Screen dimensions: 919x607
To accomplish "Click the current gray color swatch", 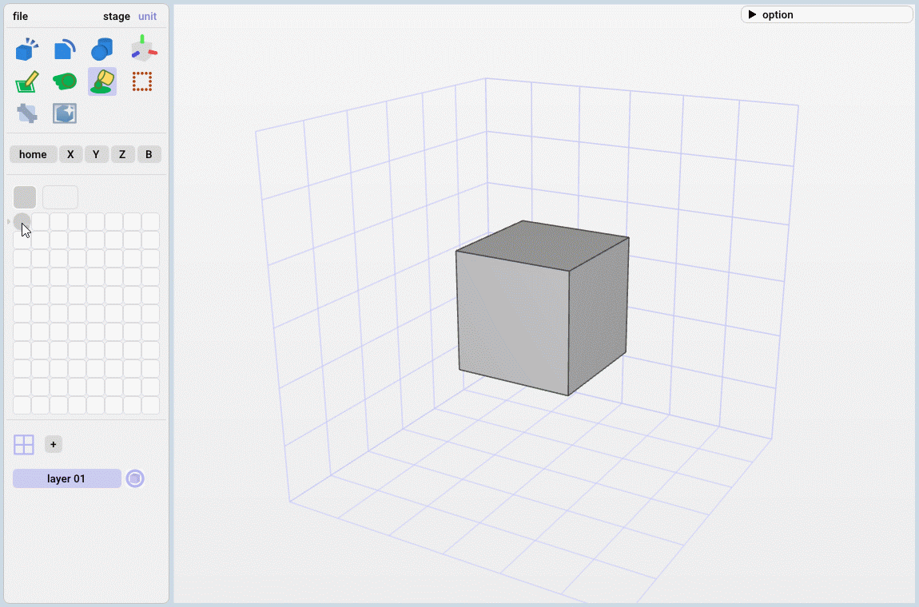I will click(25, 197).
